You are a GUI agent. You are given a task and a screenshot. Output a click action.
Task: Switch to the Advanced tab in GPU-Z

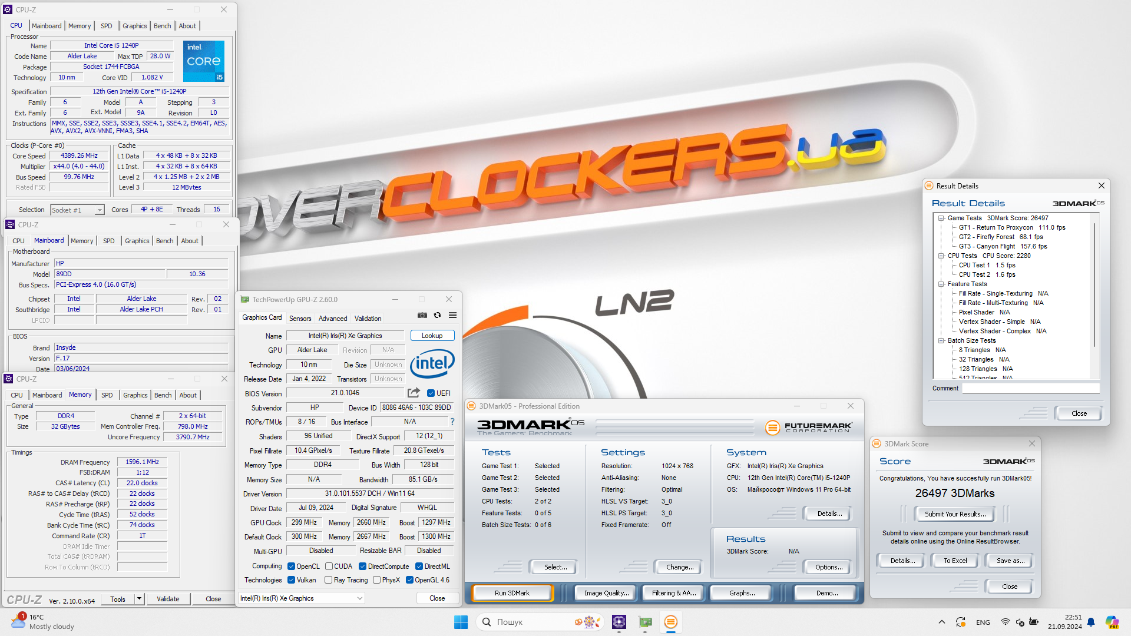coord(333,319)
